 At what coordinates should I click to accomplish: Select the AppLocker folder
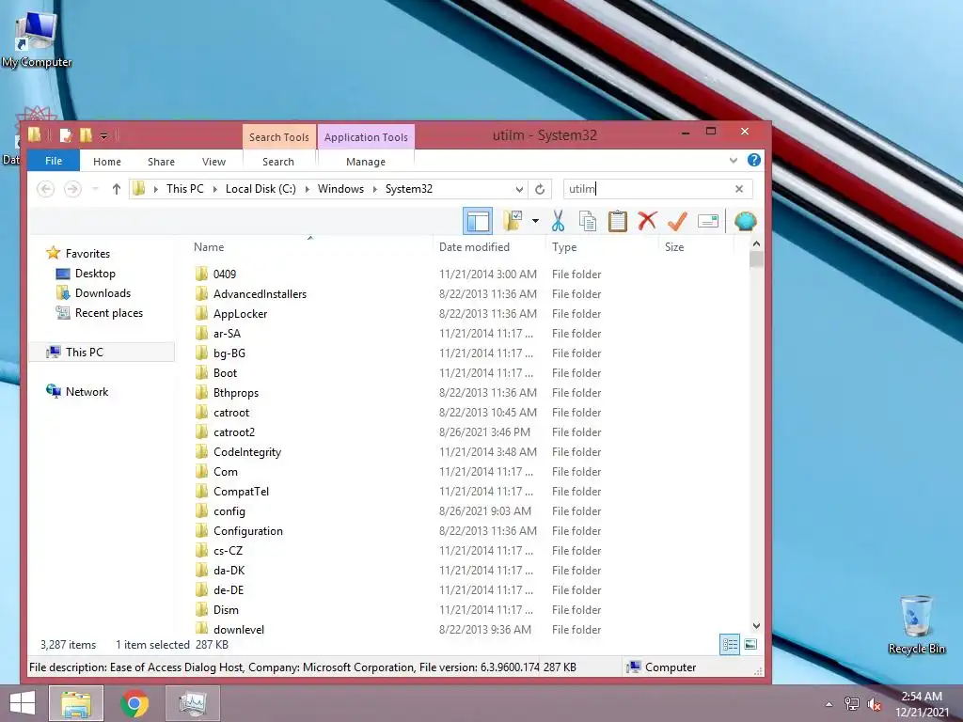(x=240, y=314)
